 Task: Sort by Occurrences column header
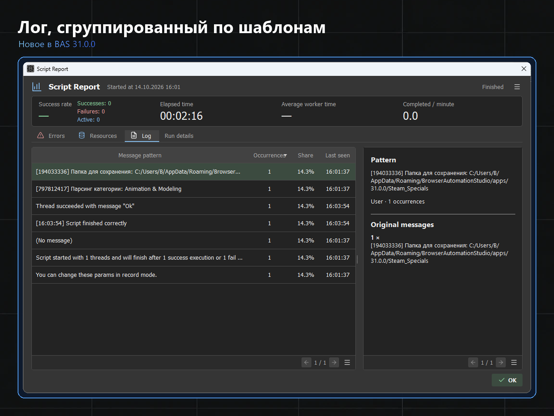270,155
